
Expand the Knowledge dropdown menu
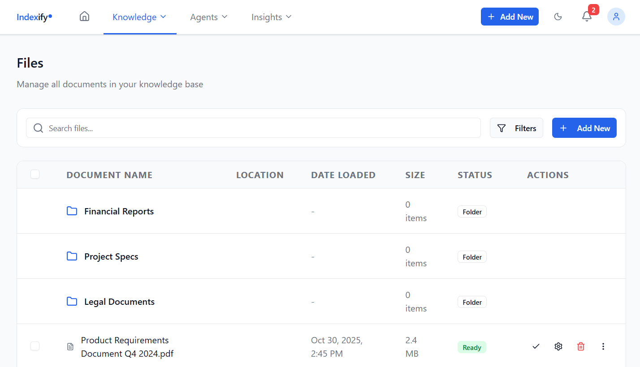pos(139,17)
